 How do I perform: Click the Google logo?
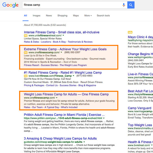coord(10,5)
